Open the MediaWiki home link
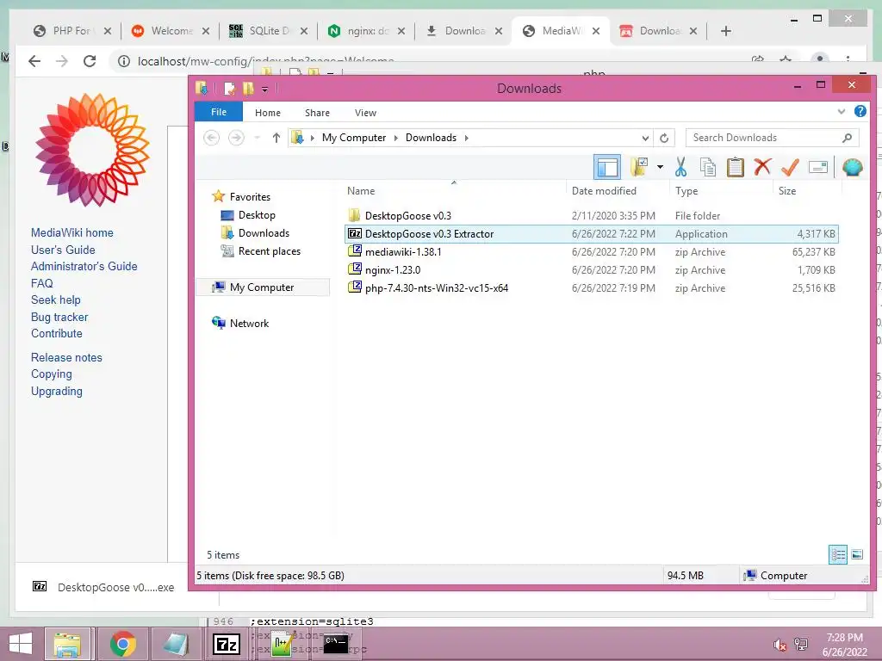The image size is (882, 661). tap(72, 232)
